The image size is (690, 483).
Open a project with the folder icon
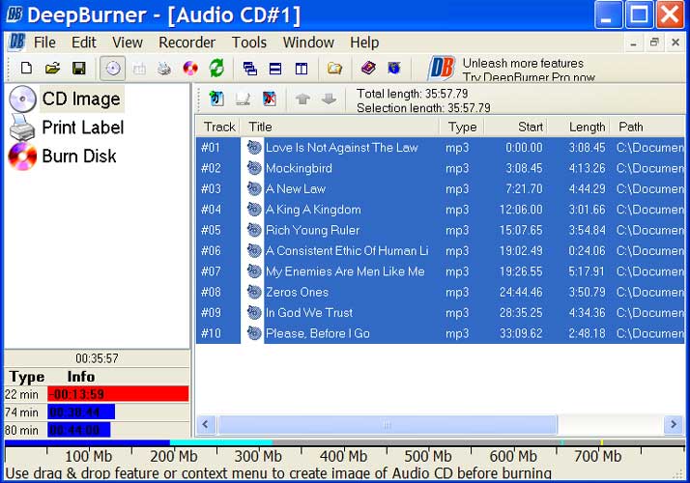(52, 69)
